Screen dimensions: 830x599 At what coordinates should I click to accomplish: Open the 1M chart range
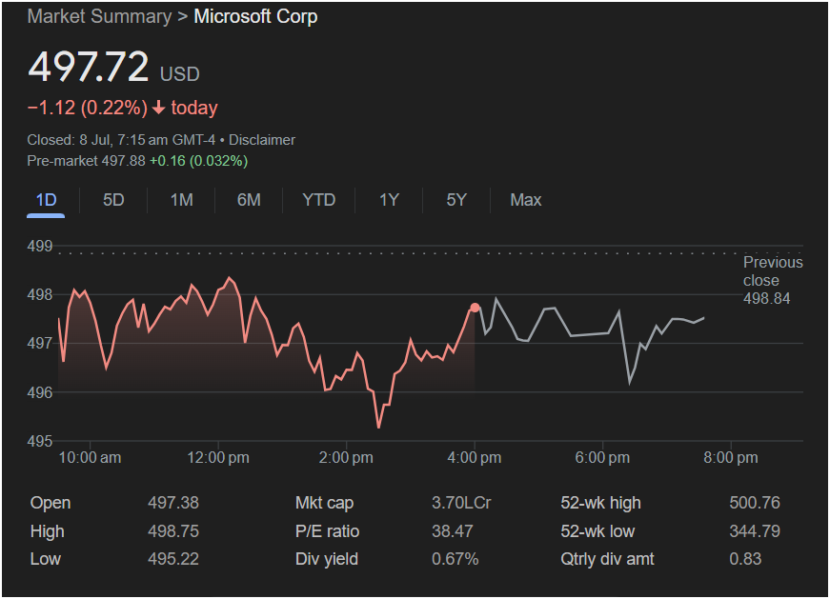(x=182, y=200)
